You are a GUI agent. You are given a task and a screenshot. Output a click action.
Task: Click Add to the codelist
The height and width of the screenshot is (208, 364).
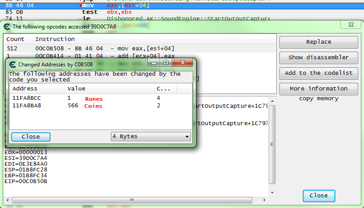coord(319,73)
